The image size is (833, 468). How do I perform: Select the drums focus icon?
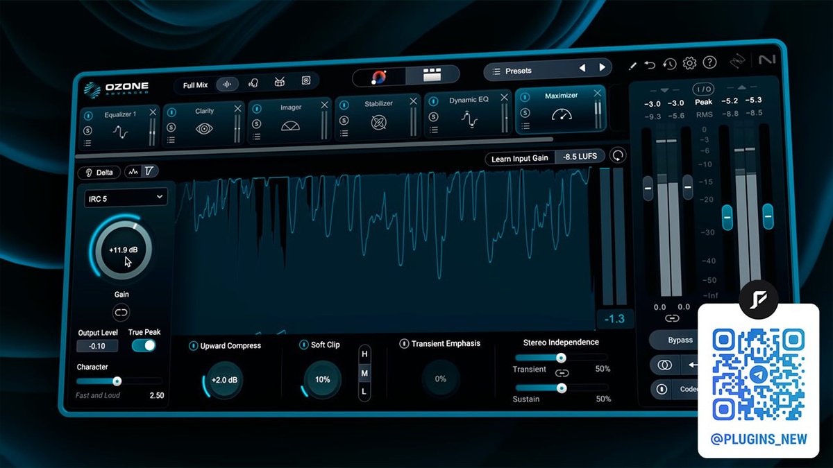click(x=280, y=83)
